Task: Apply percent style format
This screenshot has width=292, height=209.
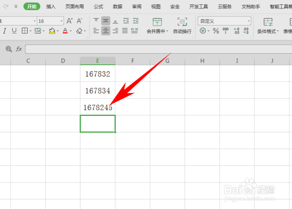Action: click(x=216, y=31)
